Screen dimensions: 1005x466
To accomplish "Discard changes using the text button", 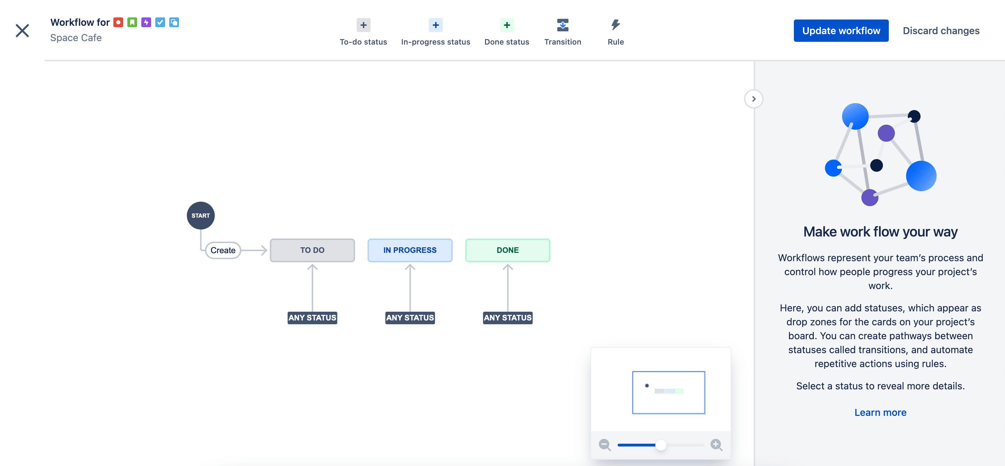I will (941, 30).
